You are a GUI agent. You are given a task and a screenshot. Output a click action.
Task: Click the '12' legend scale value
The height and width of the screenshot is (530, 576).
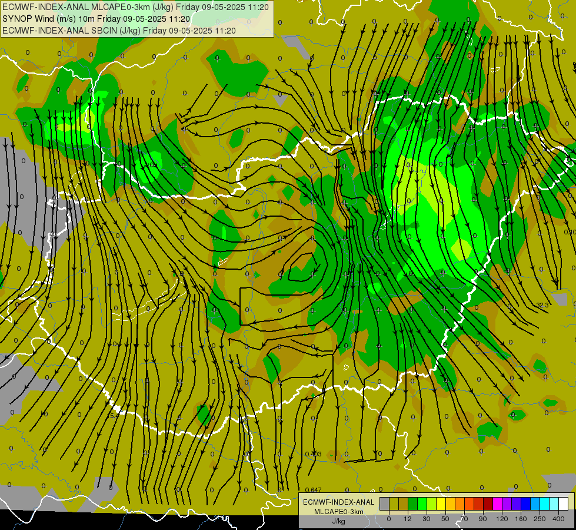[408, 519]
